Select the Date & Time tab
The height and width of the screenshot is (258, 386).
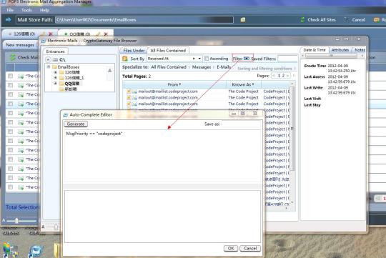click(315, 50)
